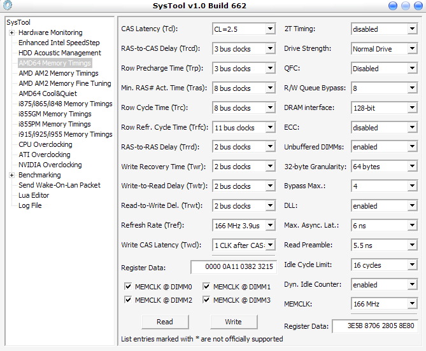Open AMD AM2 Memory Fine Tuning
Screen dimensions: 426x351
(65, 83)
